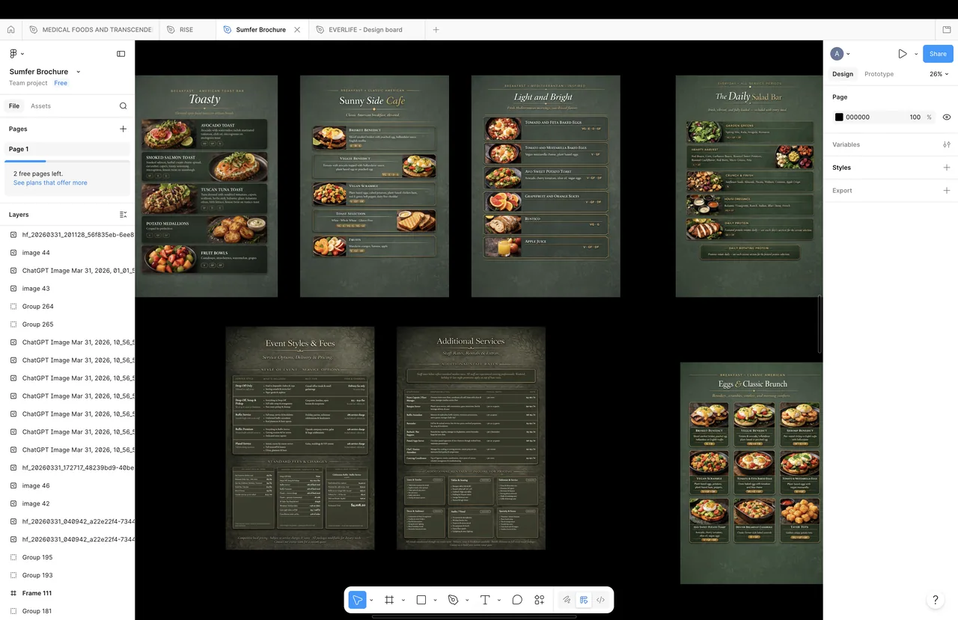Image resolution: width=958 pixels, height=620 pixels.
Task: Open the Figma main menu logo
Action: click(13, 54)
